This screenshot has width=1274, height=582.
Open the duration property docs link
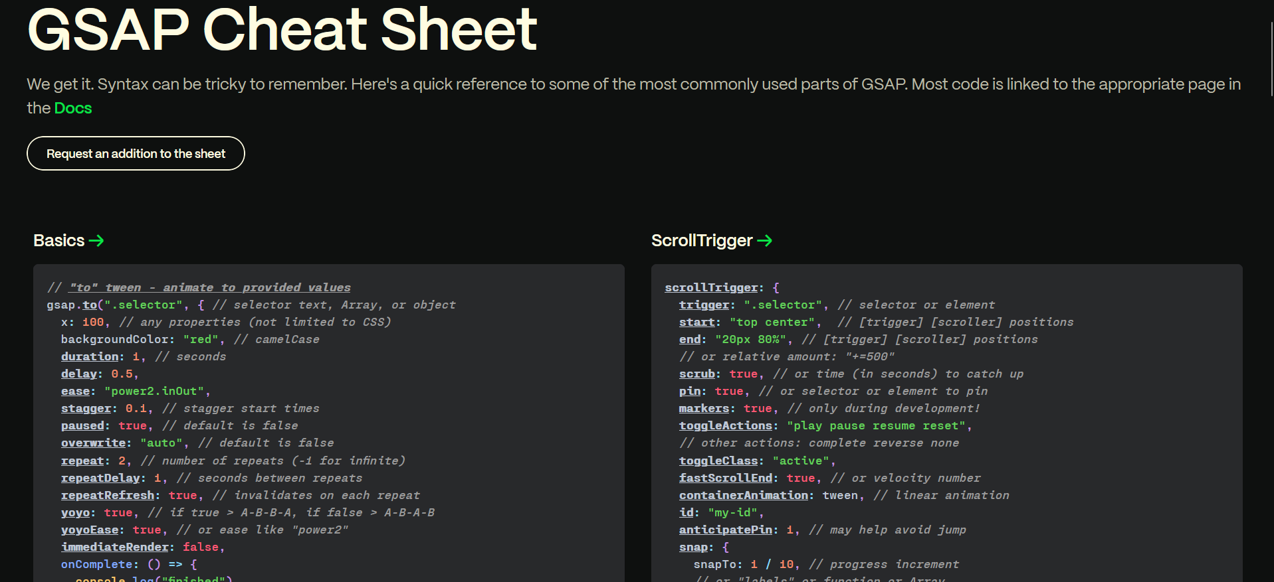coord(90,356)
